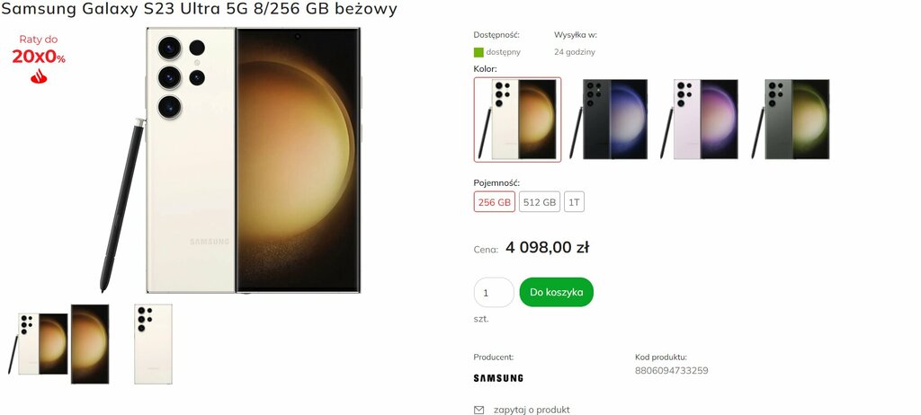
Task: Select 1T capacity option
Action: [575, 202]
